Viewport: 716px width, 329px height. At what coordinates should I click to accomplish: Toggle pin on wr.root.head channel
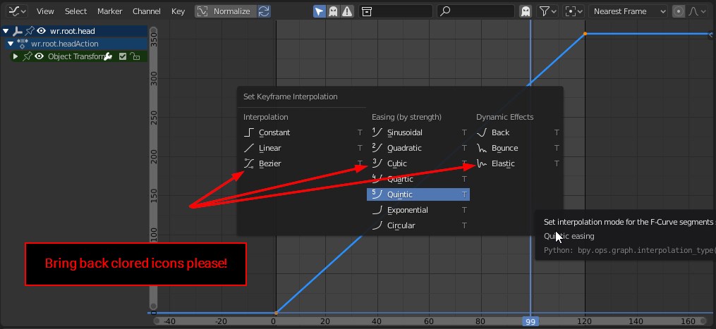30,31
